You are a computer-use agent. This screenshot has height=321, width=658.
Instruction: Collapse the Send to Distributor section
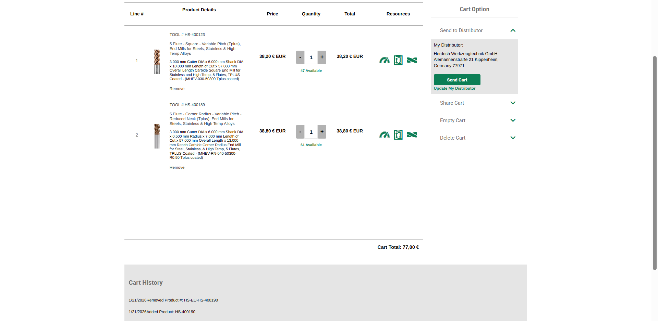[x=513, y=30]
